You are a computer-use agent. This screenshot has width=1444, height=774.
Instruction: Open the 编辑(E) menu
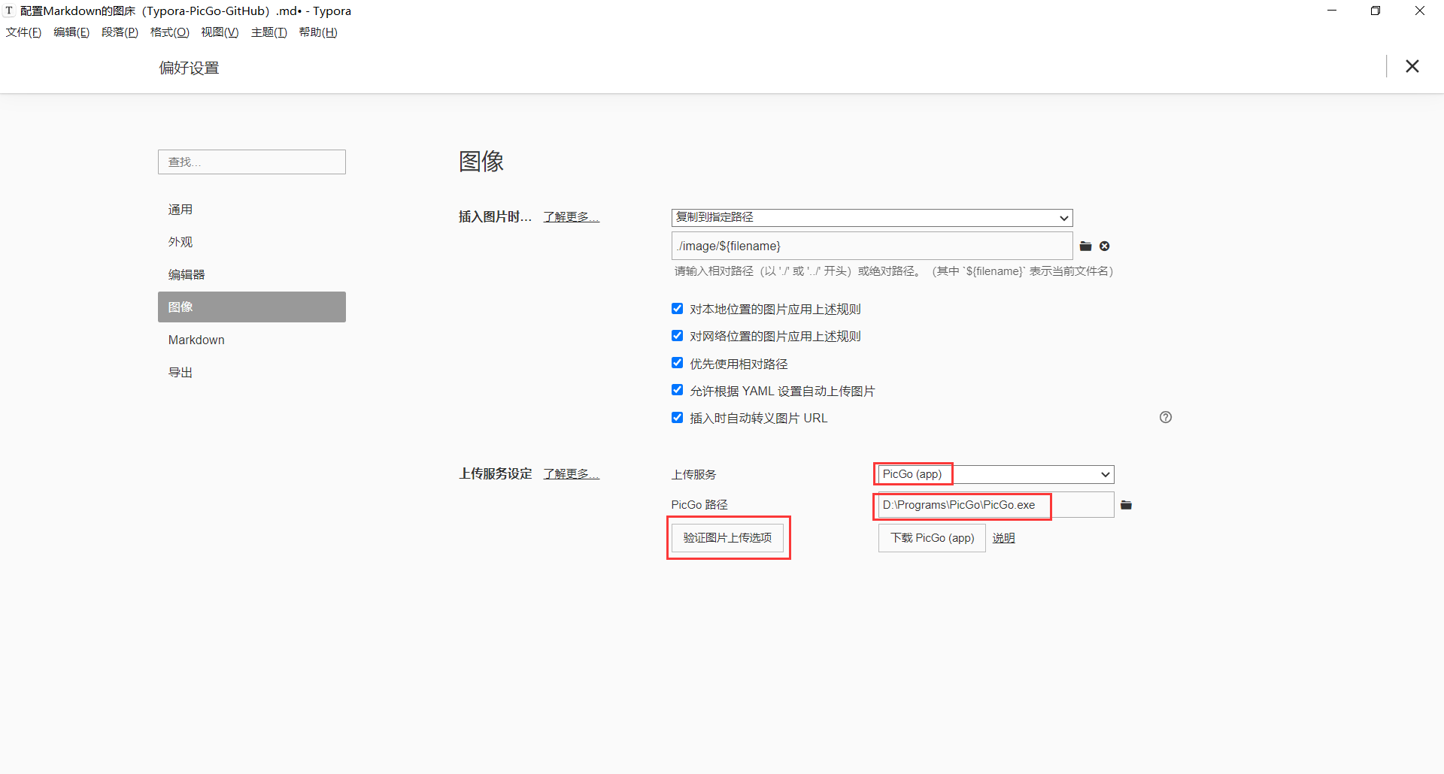tap(71, 32)
